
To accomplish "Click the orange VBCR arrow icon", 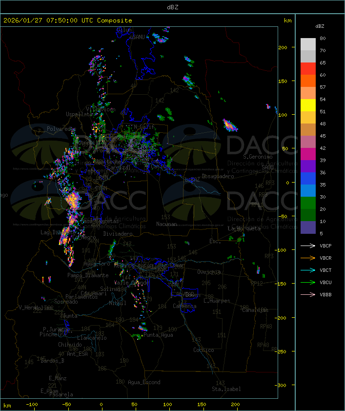I will pyautogui.click(x=308, y=258).
